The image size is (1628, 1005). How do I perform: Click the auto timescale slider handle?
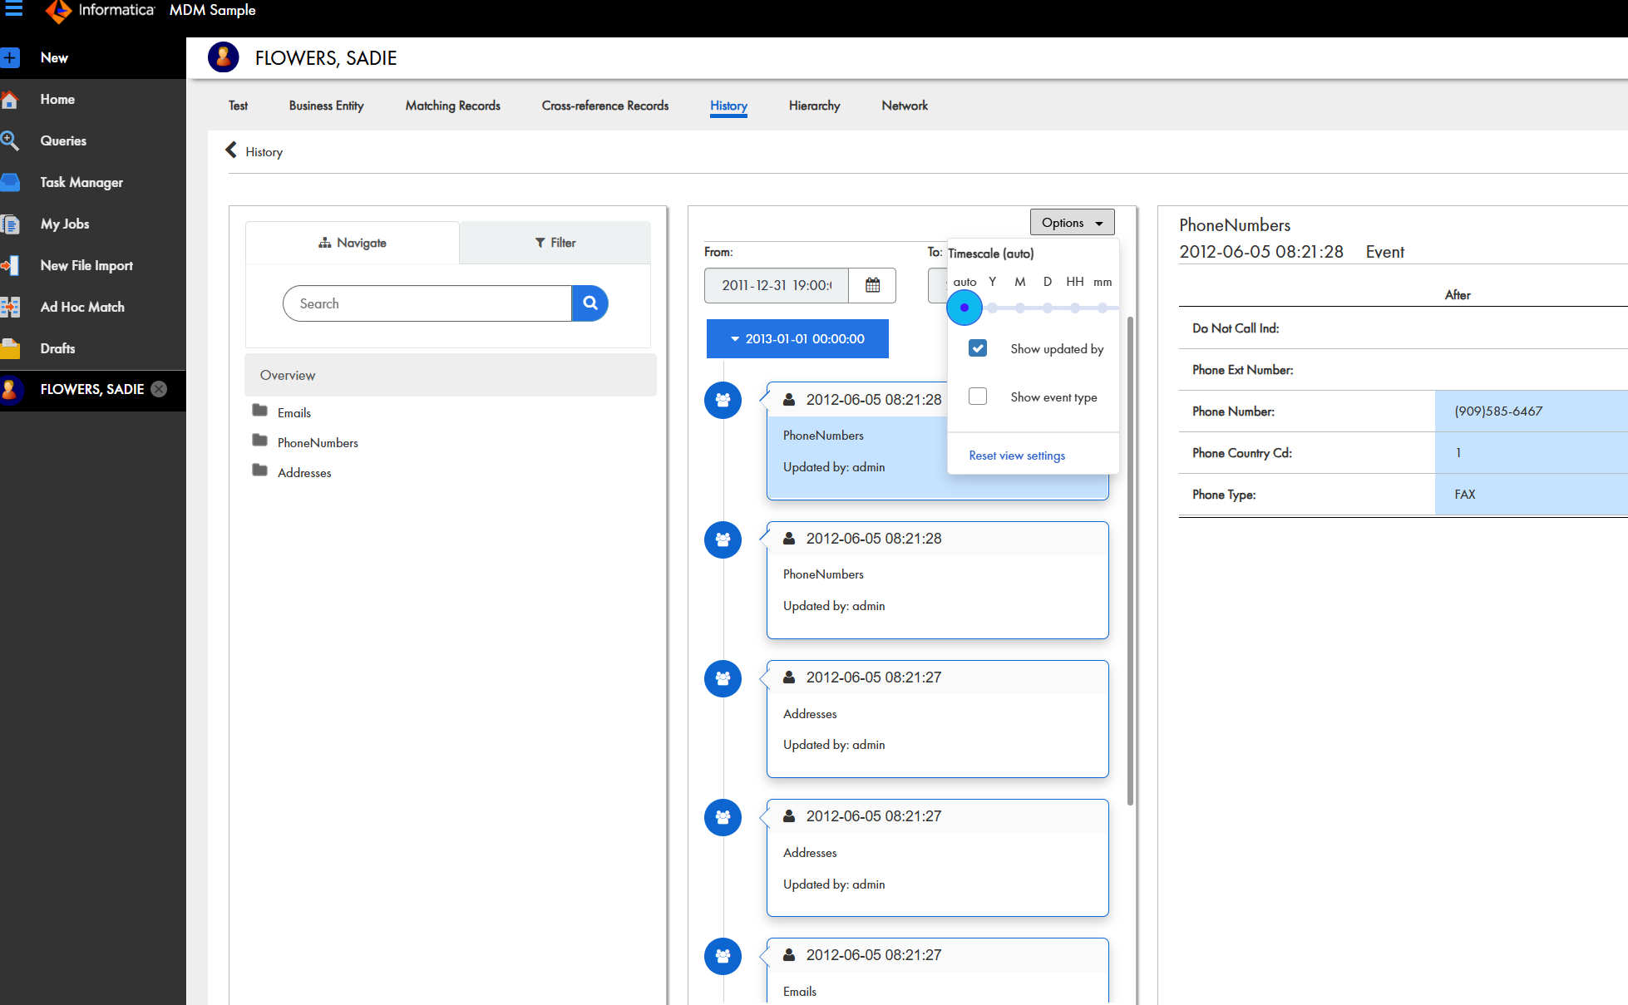pos(964,308)
